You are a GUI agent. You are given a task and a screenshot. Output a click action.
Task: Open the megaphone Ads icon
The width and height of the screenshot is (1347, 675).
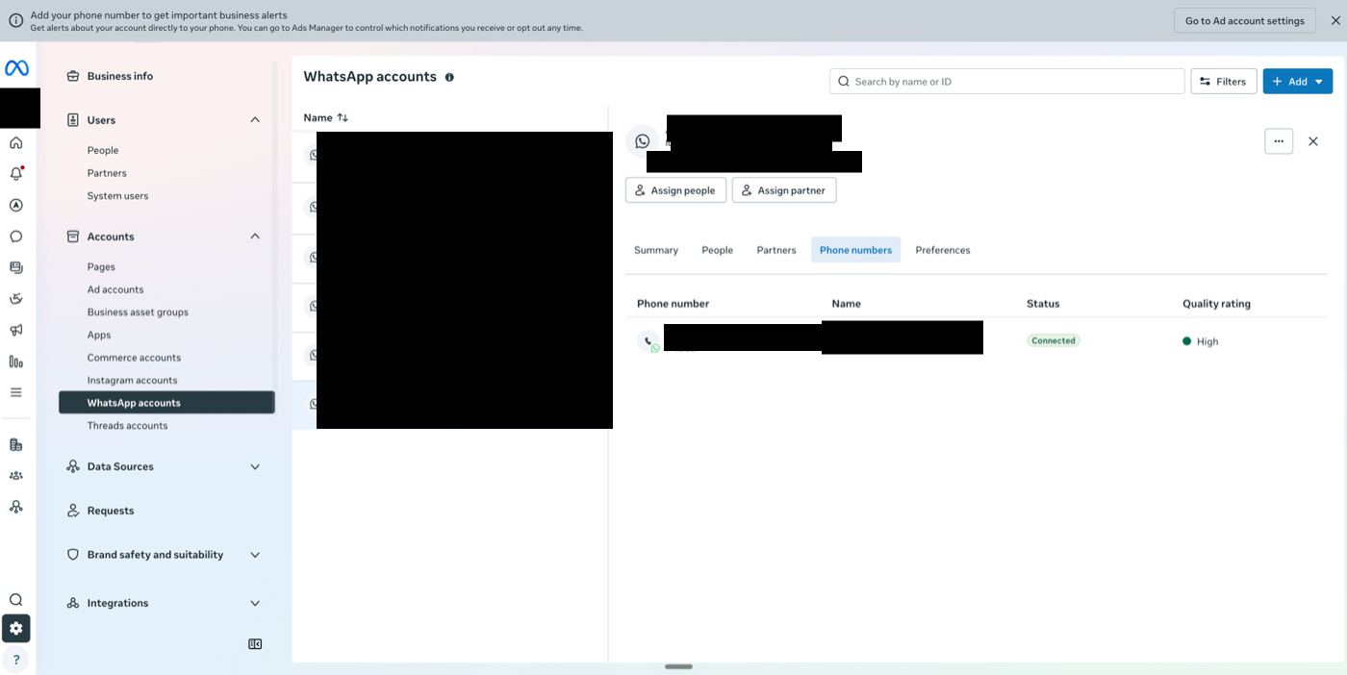(x=15, y=330)
